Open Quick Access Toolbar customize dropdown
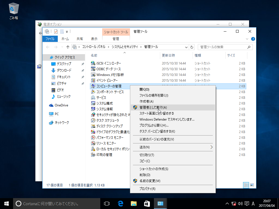This screenshot has width=279, height=209. pos(67,32)
